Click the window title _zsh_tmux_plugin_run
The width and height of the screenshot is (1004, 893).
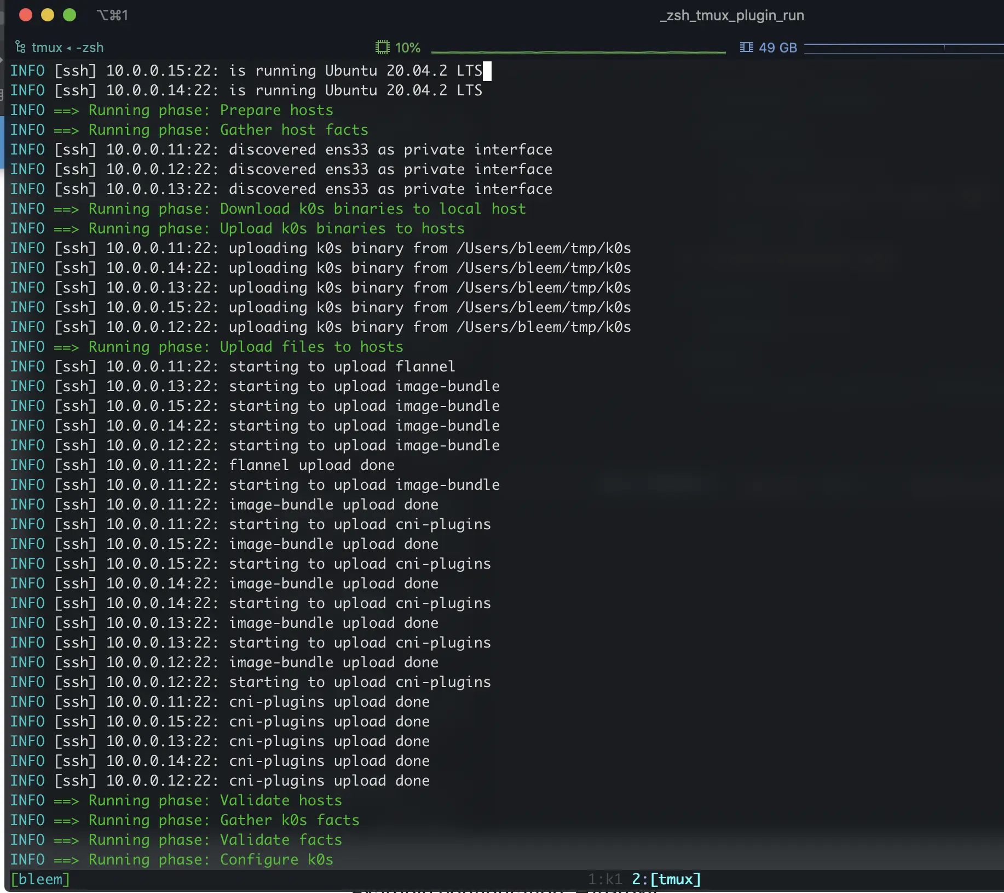coord(732,15)
